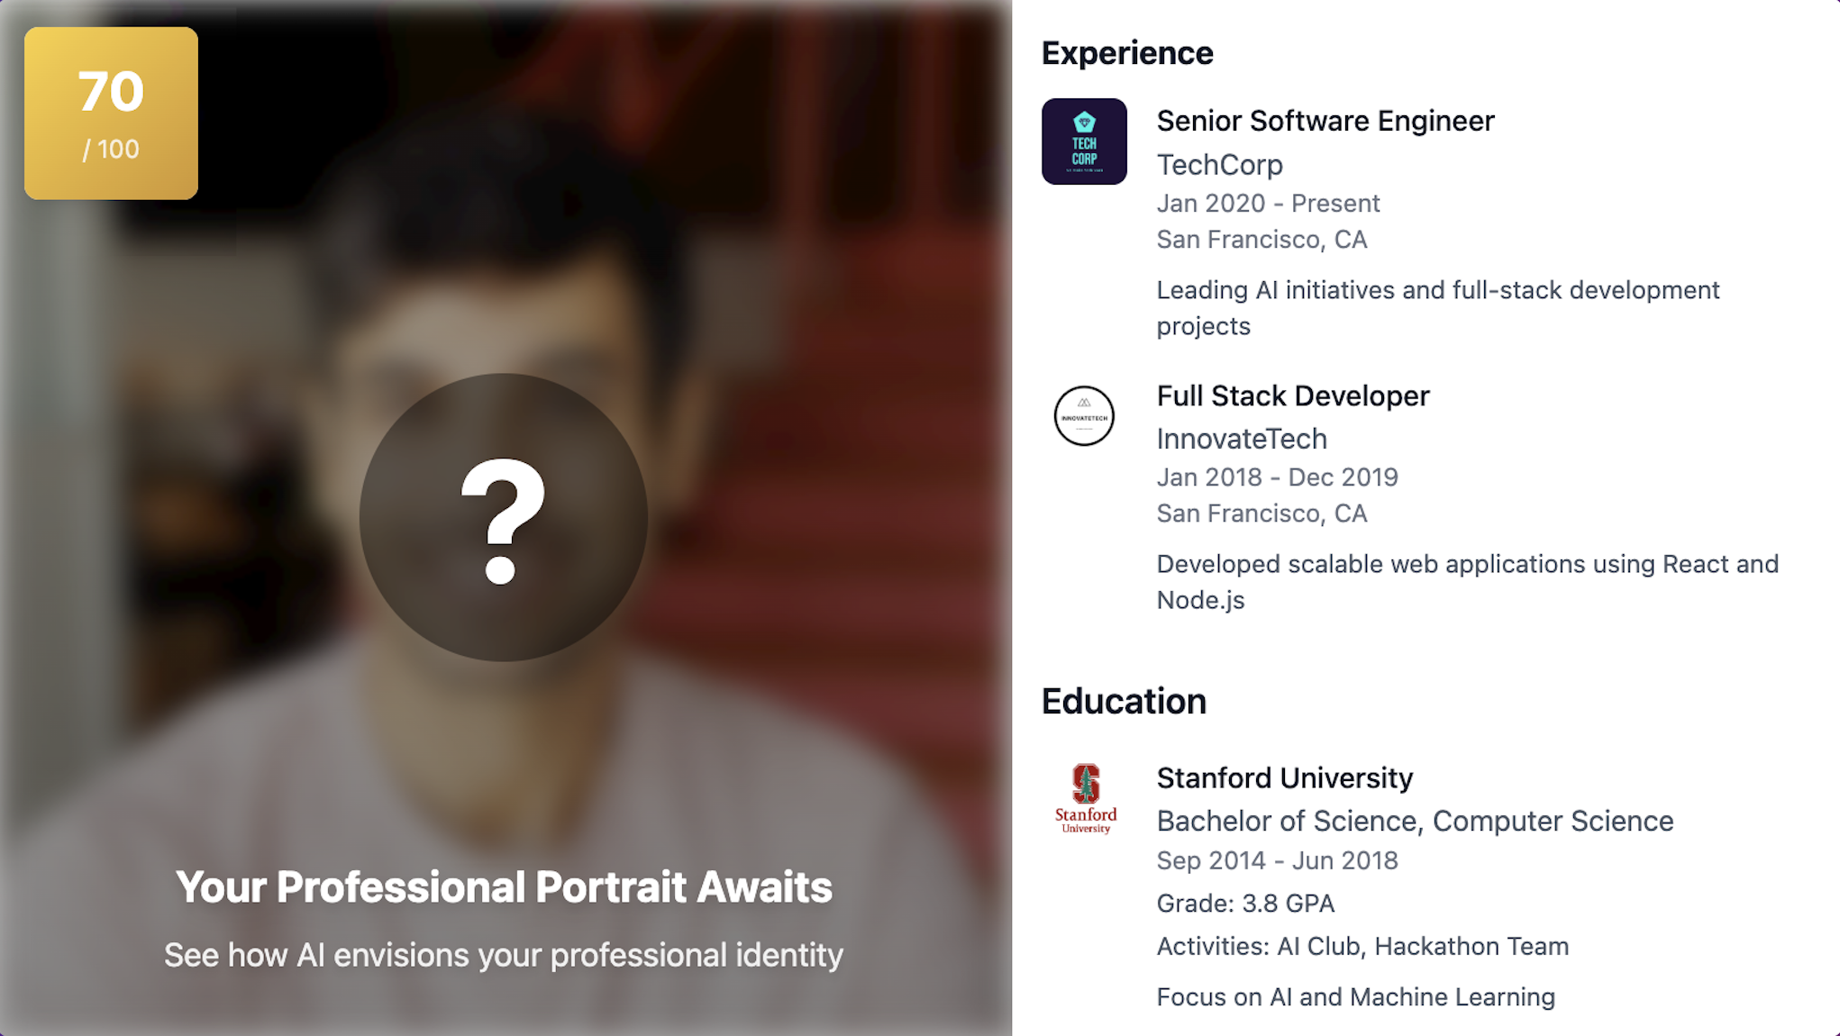This screenshot has width=1840, height=1036.
Task: Click Focus on AI and Machine Learning
Action: pyautogui.click(x=1355, y=997)
